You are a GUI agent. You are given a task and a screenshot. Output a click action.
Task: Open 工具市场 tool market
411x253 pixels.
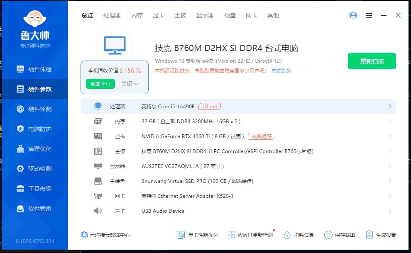(34, 189)
